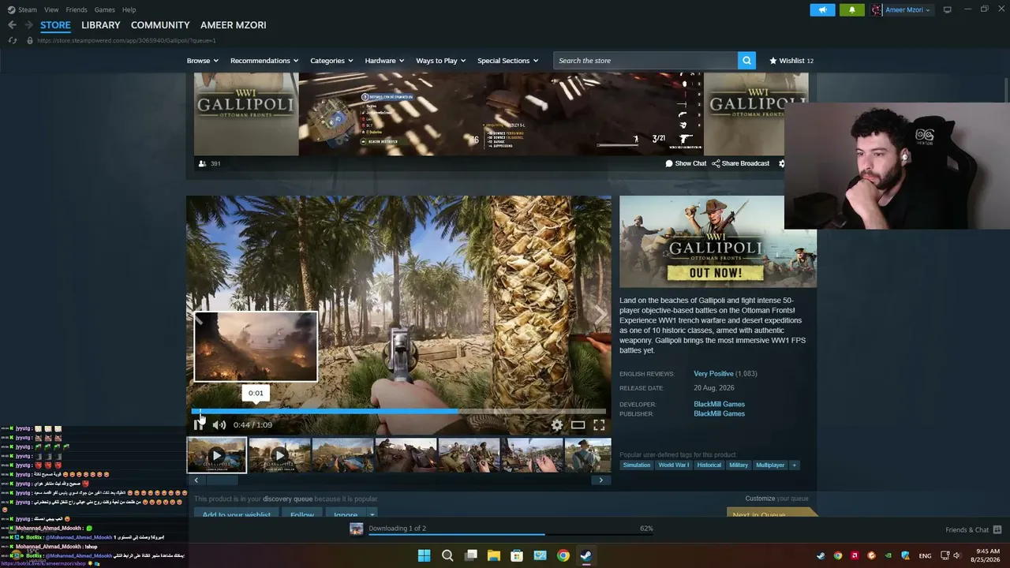Open the View menu
Viewport: 1010px width, 568px height.
click(x=51, y=9)
